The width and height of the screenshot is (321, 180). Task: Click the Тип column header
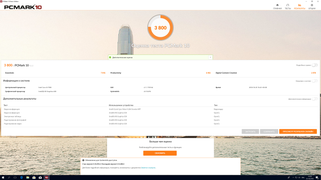coord(215,105)
